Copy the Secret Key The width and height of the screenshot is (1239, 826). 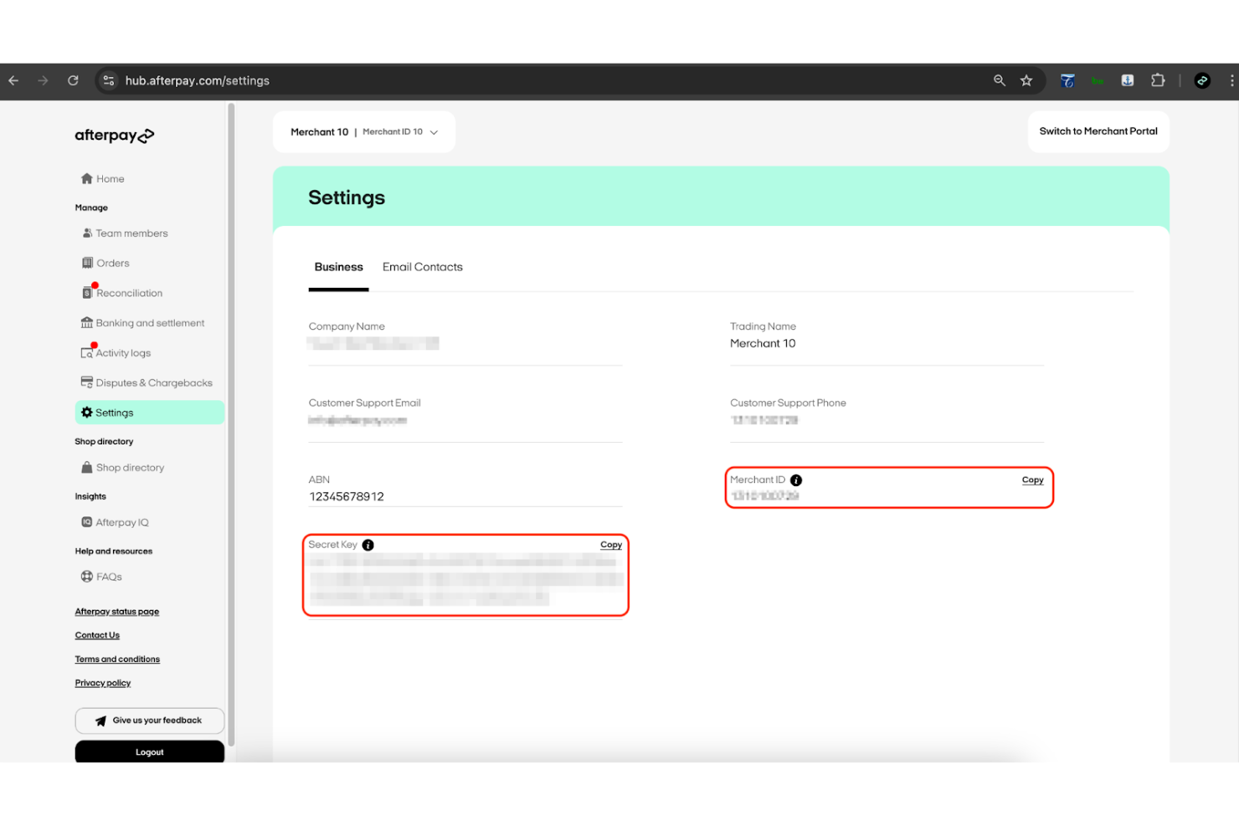(x=610, y=544)
